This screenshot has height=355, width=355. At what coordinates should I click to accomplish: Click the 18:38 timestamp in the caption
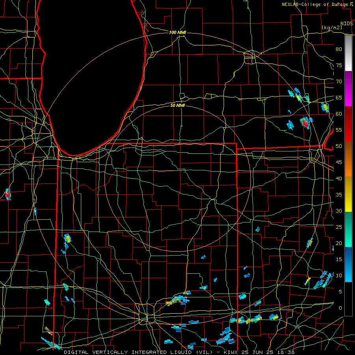coord(287,352)
